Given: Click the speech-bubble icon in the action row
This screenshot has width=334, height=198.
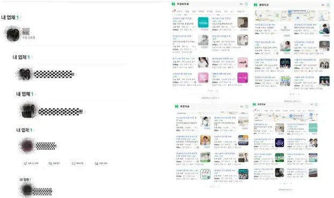Looking at the screenshot, I should pos(50,163).
